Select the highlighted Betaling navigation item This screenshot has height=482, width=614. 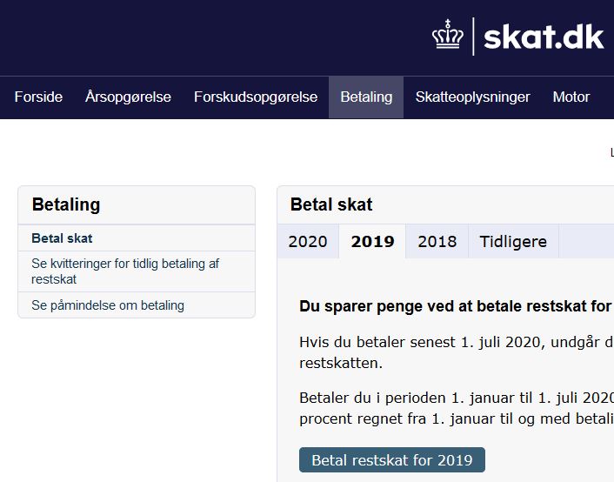(x=366, y=97)
